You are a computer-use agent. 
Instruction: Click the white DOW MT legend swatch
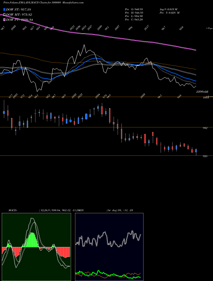coord(5,14)
